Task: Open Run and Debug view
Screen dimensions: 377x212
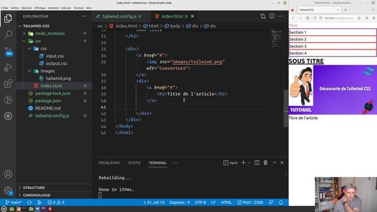Action: click(8, 67)
